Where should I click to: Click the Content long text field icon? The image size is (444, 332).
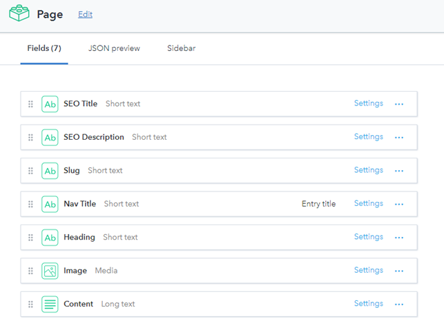point(50,304)
